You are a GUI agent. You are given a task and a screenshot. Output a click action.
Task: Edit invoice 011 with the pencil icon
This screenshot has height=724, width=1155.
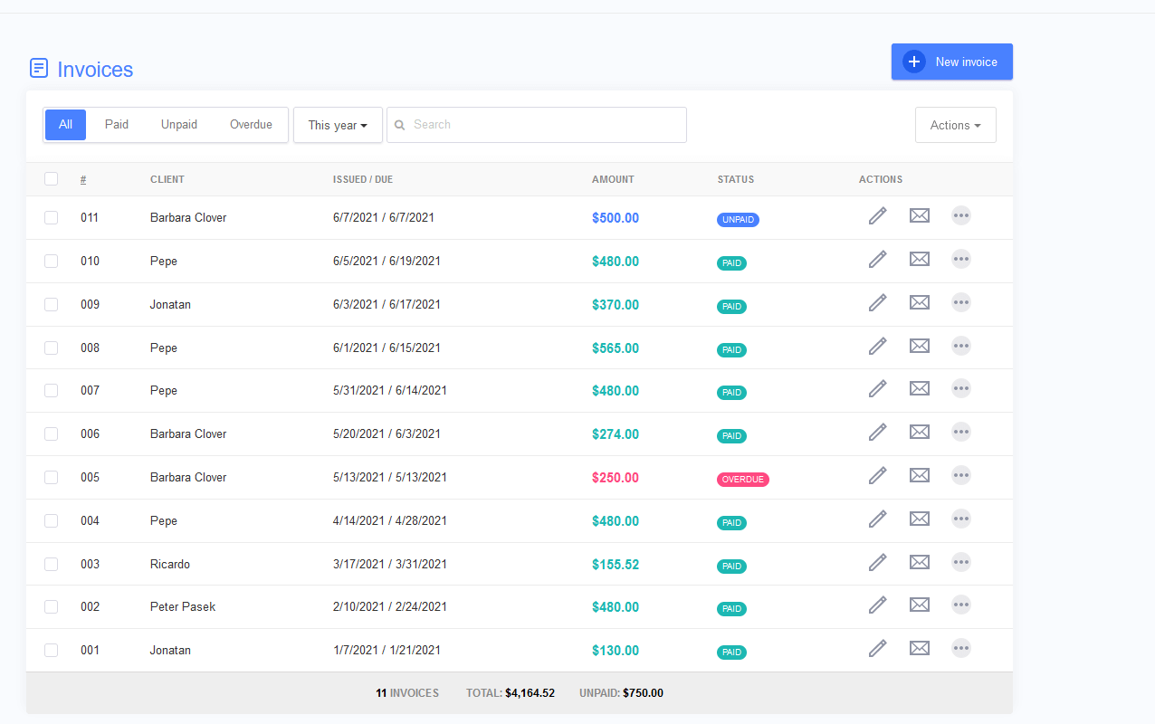point(877,215)
